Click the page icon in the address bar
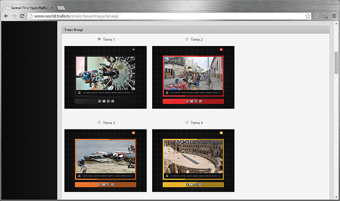340x201 pixels. click(31, 16)
